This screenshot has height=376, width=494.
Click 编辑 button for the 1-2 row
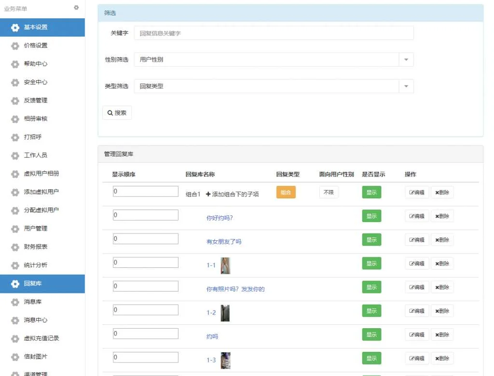pos(417,311)
